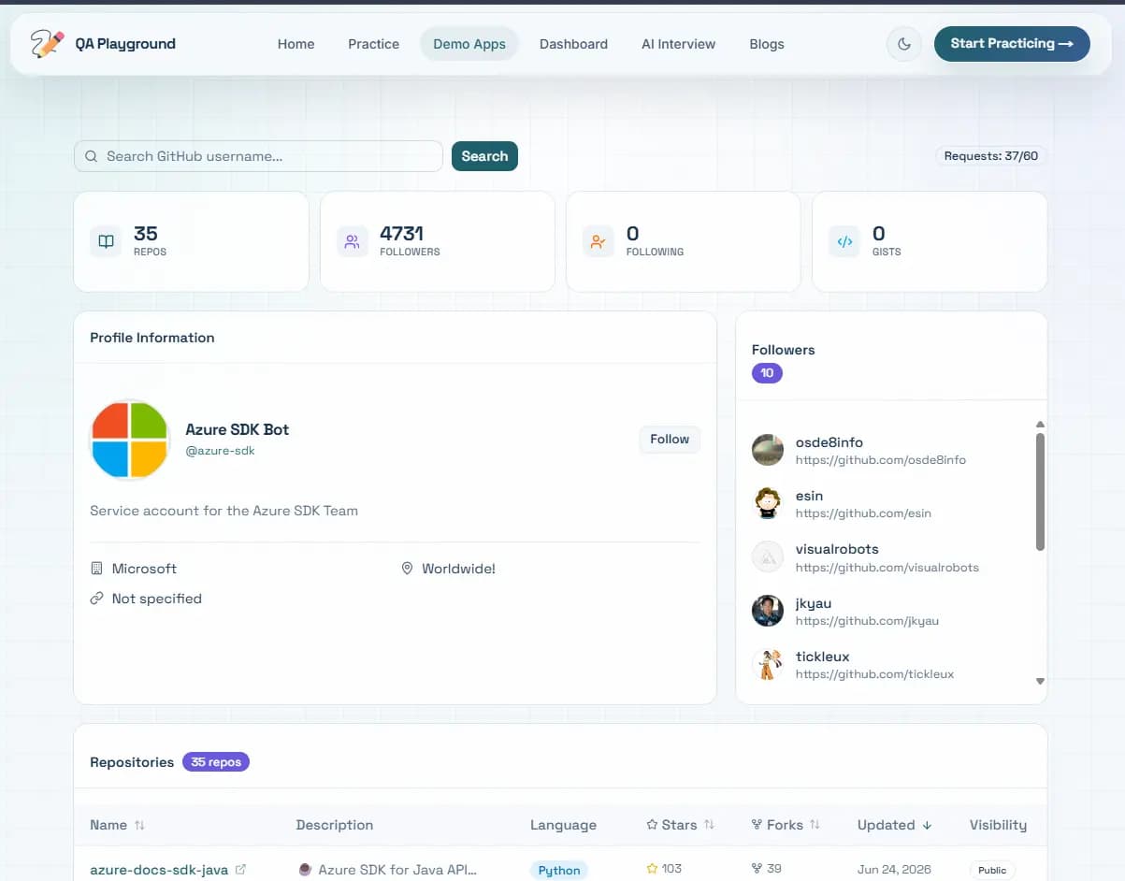Click the company building icon beside Microsoft
This screenshot has height=881, width=1125.
coord(96,569)
